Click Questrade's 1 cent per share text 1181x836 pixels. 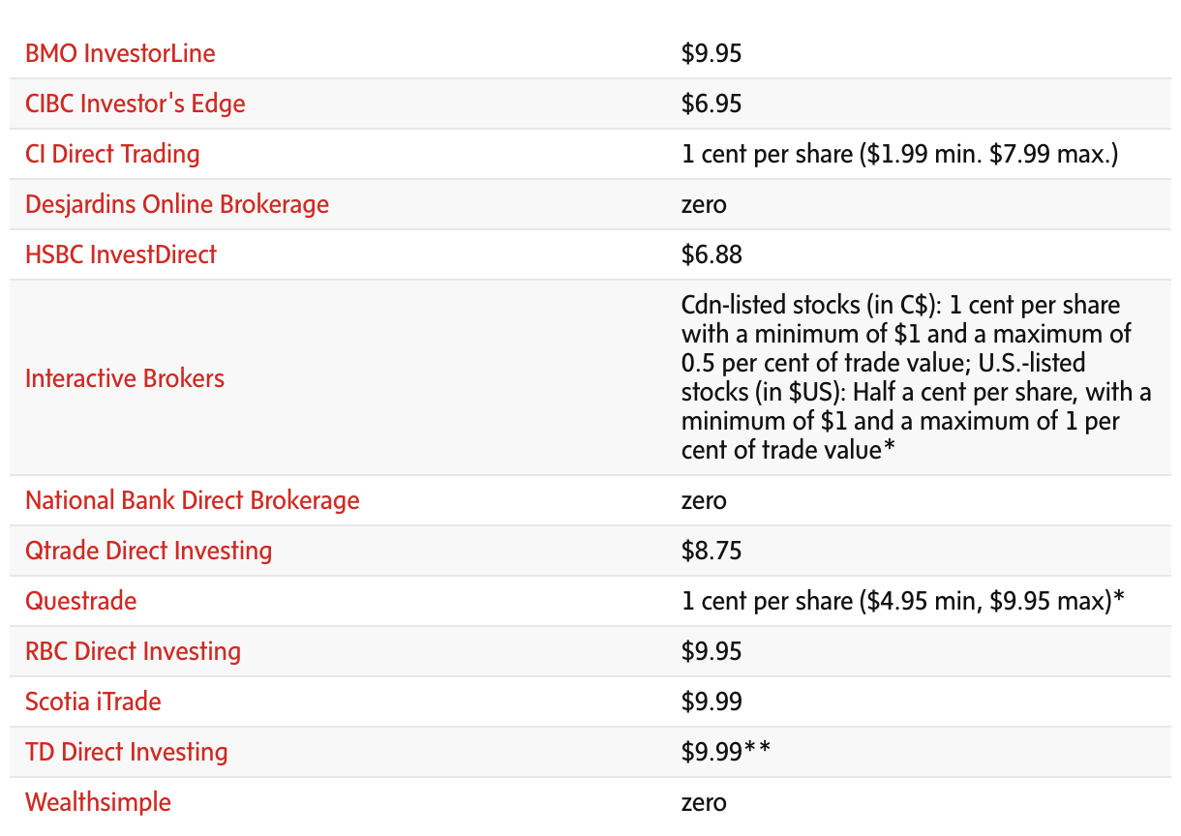tap(902, 601)
